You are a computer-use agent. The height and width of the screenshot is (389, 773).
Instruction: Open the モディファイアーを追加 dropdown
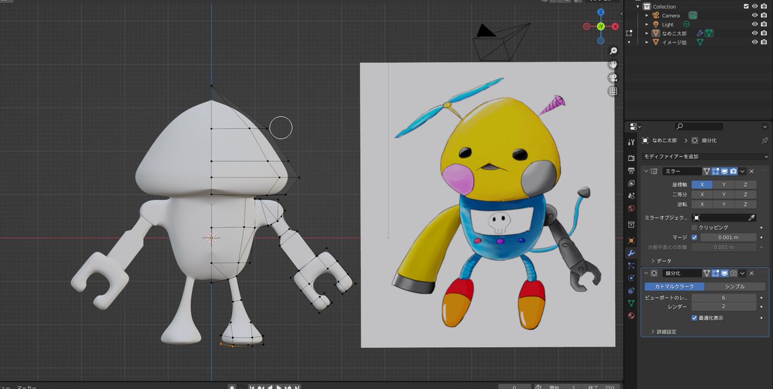pyautogui.click(x=706, y=156)
